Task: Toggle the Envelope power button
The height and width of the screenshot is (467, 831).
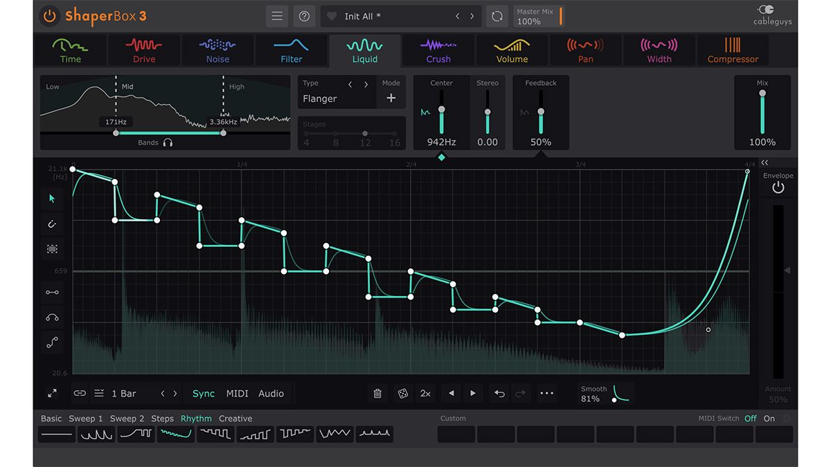Action: pyautogui.click(x=777, y=187)
